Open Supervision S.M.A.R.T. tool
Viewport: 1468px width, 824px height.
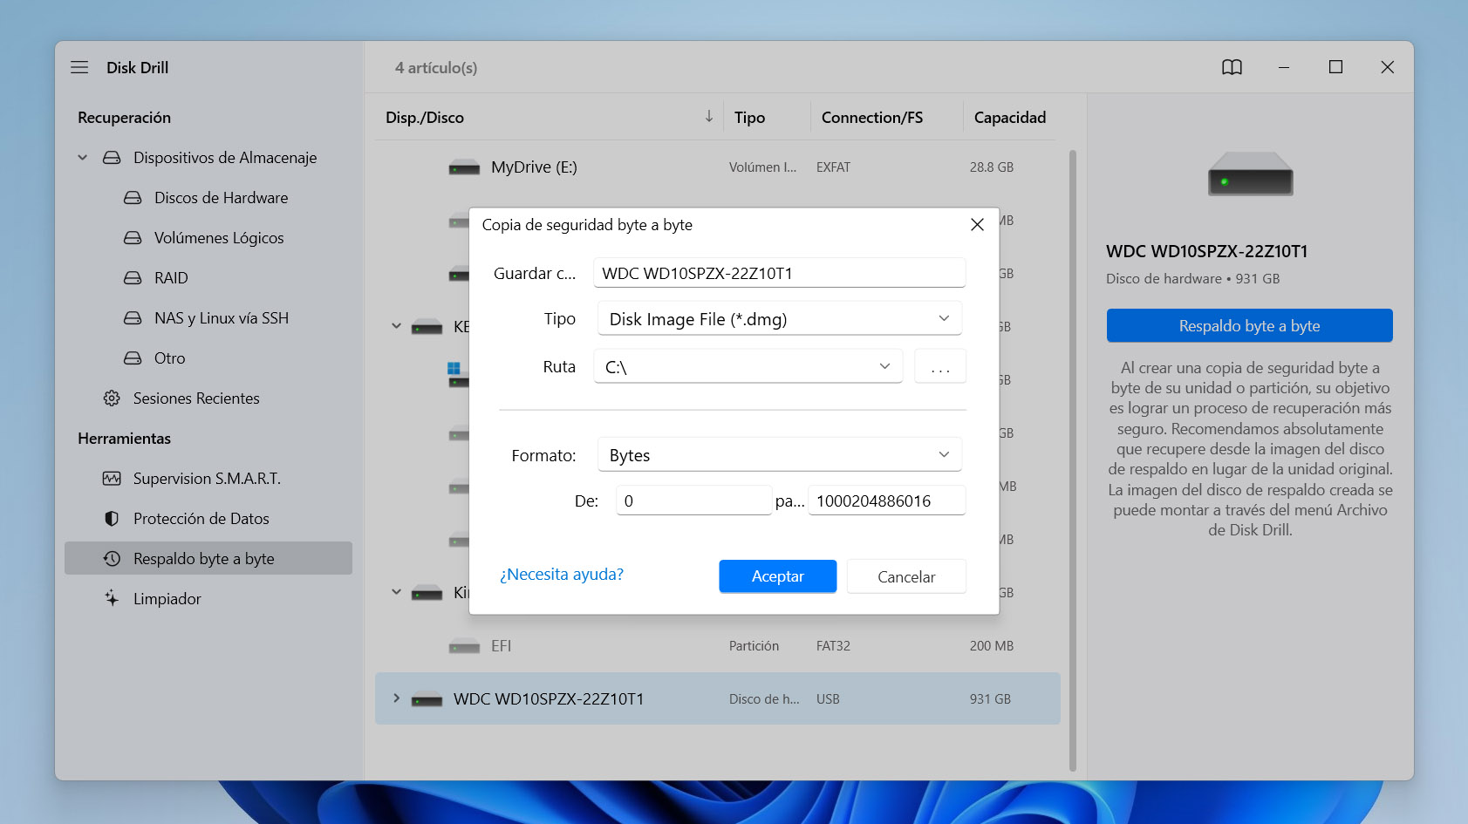point(207,479)
